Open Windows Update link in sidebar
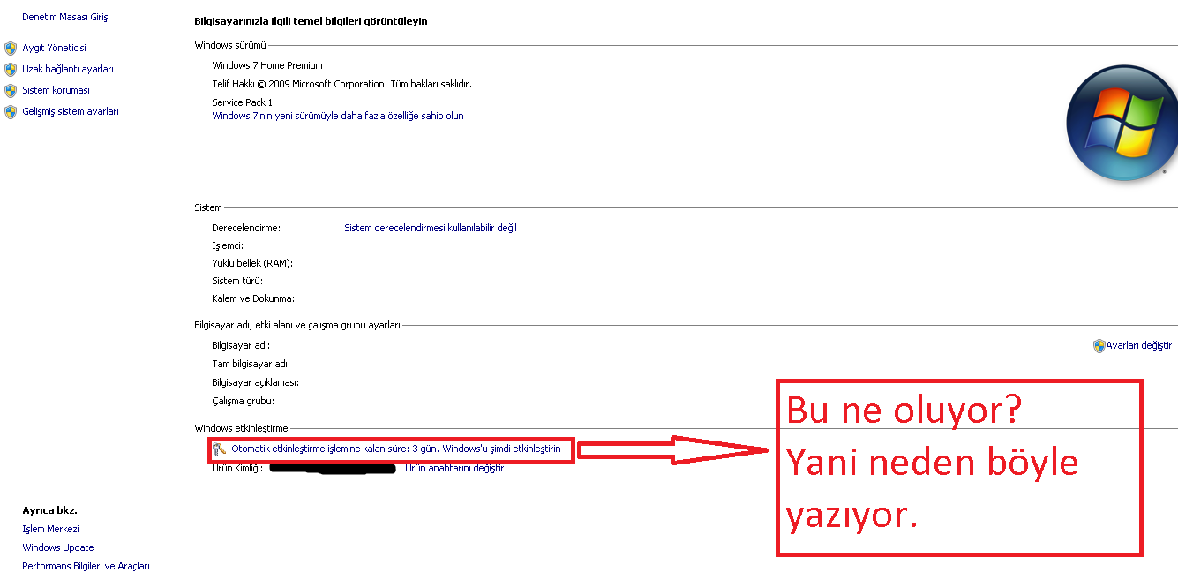The width and height of the screenshot is (1178, 588). click(57, 548)
